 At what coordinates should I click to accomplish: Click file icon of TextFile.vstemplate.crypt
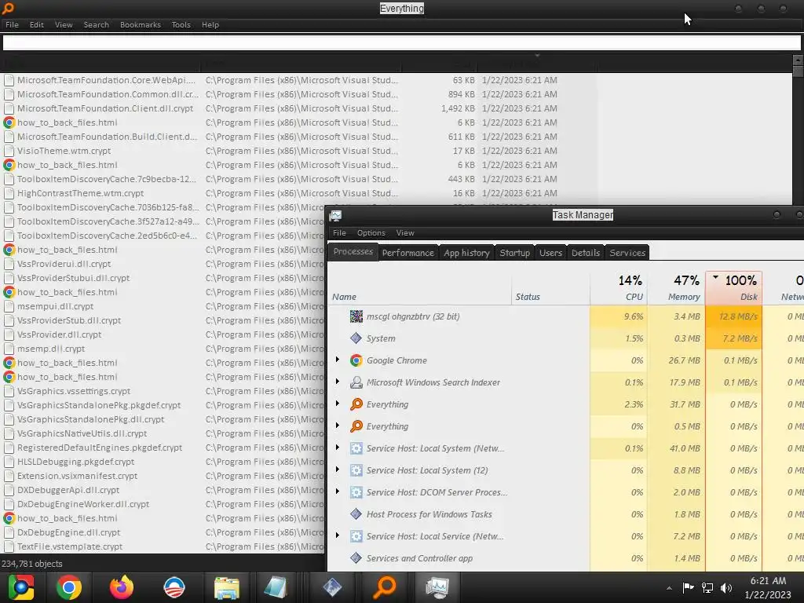[9, 546]
